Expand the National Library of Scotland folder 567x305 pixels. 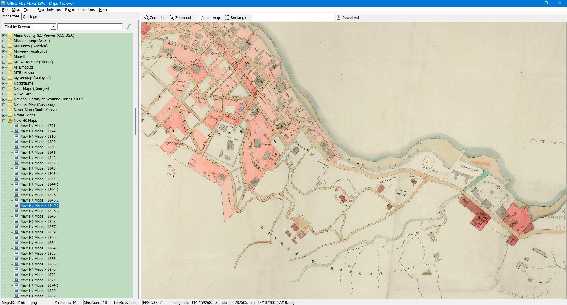pos(4,99)
